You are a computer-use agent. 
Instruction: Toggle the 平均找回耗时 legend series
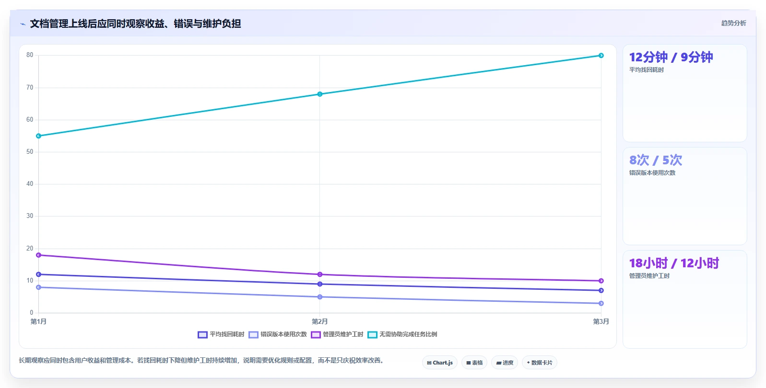coord(221,334)
